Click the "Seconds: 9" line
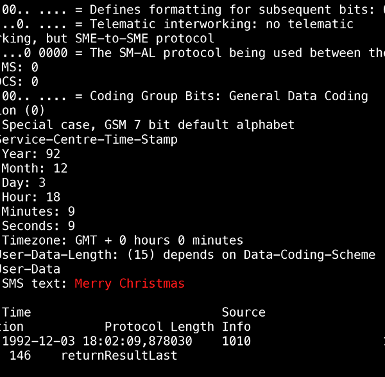This screenshot has width=385, height=377. [x=38, y=225]
